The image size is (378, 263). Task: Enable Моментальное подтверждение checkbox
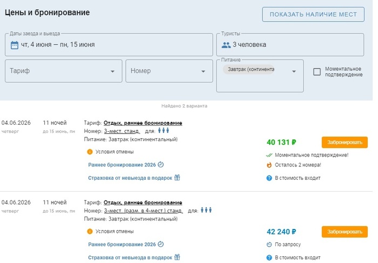317,72
